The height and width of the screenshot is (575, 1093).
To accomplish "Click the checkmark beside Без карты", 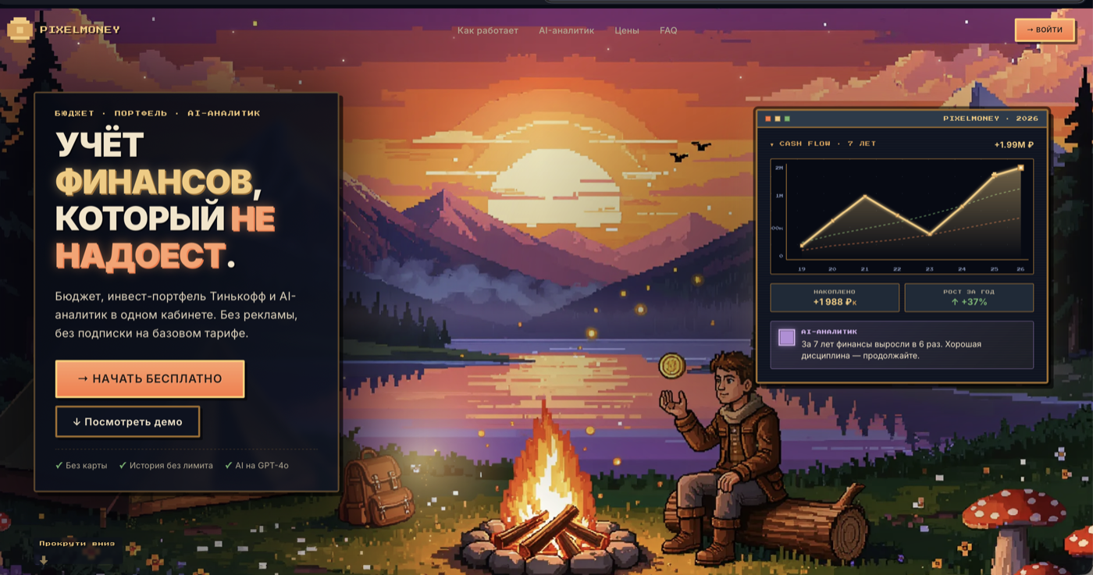I will [x=59, y=465].
